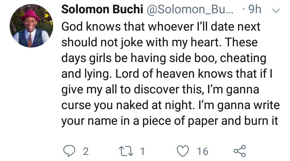Image resolution: width=290 pixels, height=161 pixels.
Task: Like the tweet with the heart icon
Action: click(183, 151)
